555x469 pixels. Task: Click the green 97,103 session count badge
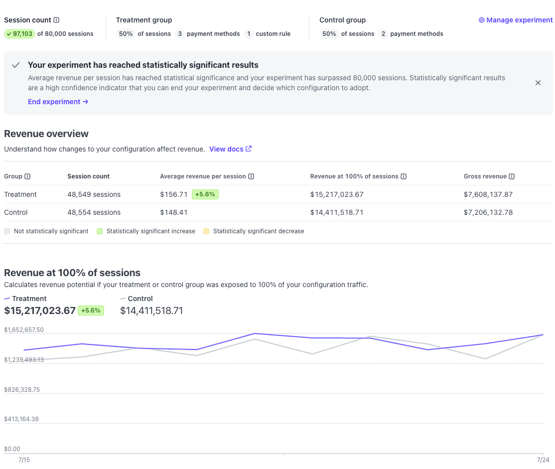click(x=19, y=34)
